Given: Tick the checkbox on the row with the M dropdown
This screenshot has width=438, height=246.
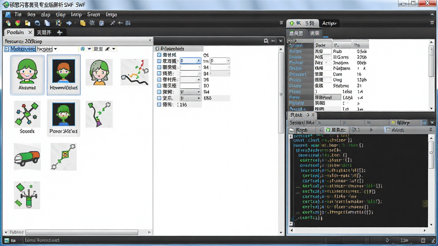Looking at the screenshot, I should (159, 92).
